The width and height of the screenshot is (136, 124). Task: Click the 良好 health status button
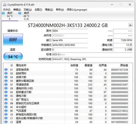(13, 40)
